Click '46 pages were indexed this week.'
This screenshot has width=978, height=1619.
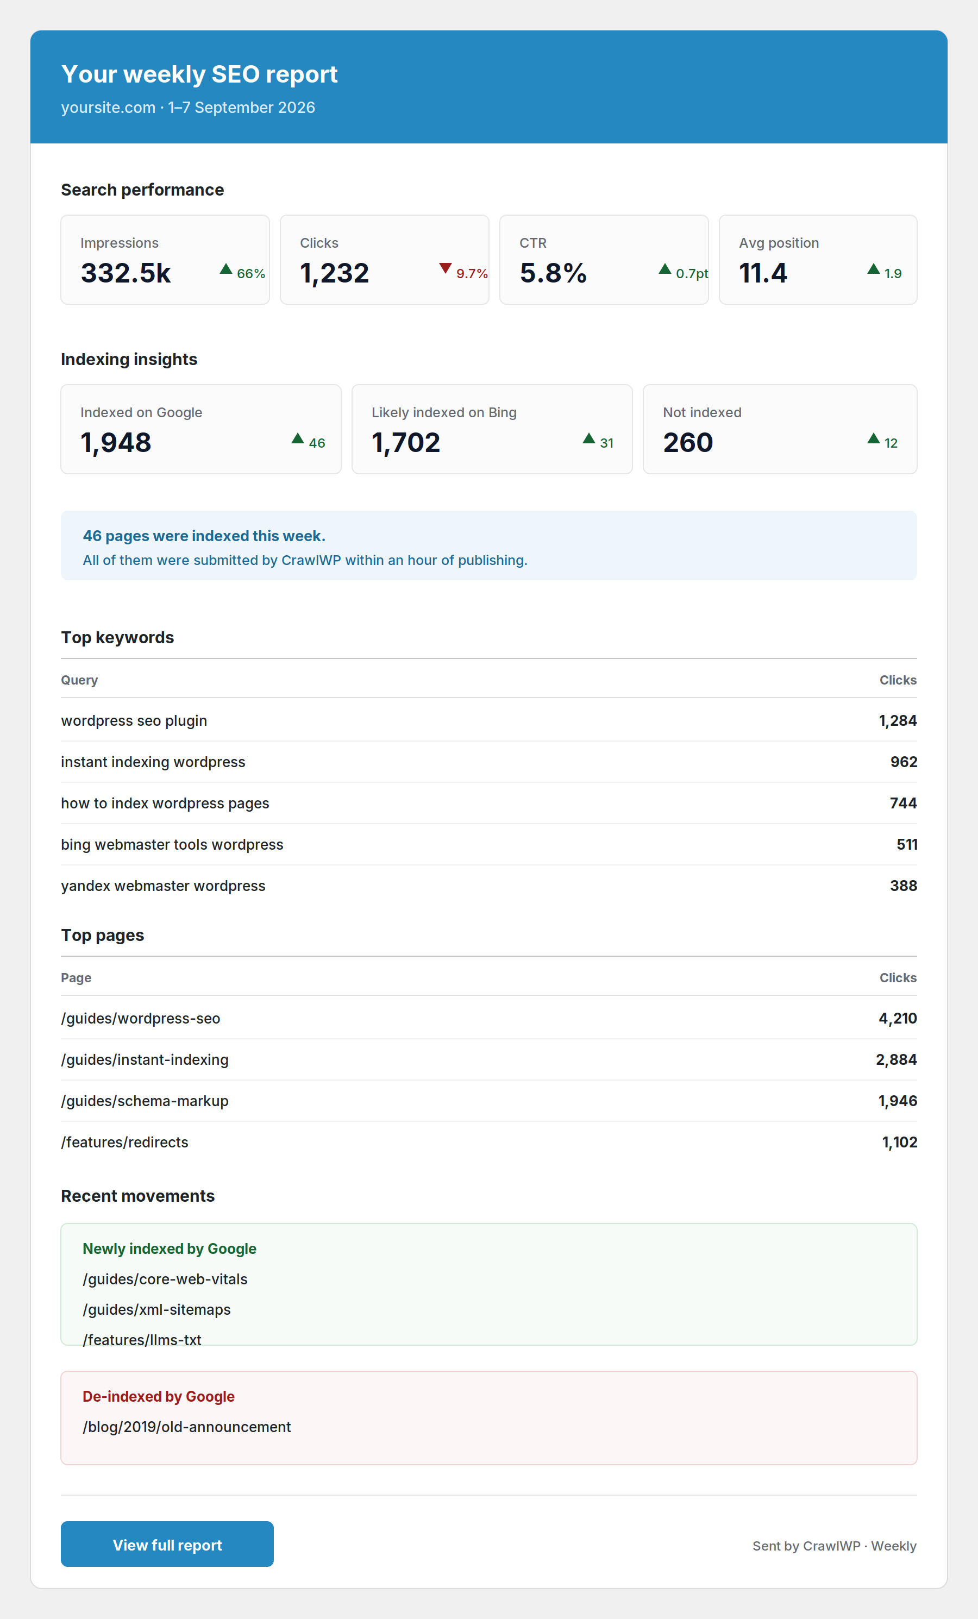pyautogui.click(x=204, y=536)
